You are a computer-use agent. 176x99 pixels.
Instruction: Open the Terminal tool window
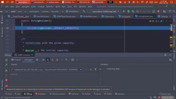tap(73, 94)
